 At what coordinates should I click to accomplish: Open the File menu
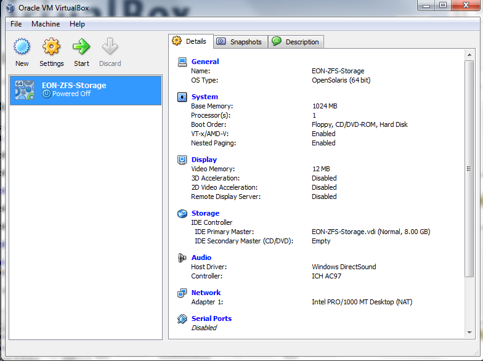coord(16,24)
